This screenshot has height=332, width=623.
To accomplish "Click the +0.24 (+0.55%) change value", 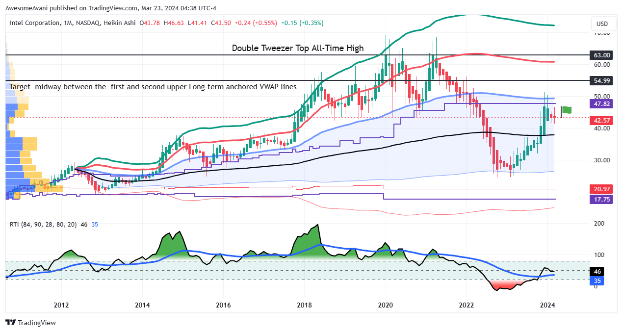I will point(256,23).
